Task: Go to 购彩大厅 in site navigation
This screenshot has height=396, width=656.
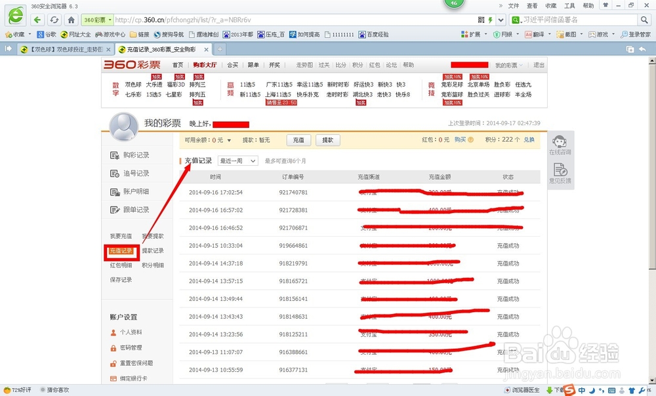Action: point(205,65)
